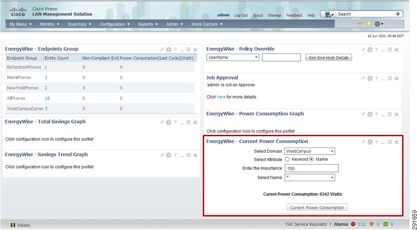417x230 pixels.
Task: Click the pencil icon on Policy Override portlet
Action: (x=363, y=49)
